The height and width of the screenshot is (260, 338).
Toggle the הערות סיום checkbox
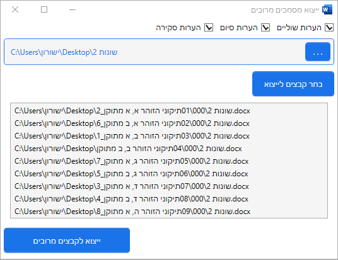pos(265,28)
